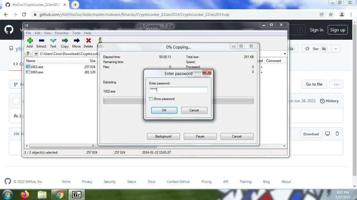This screenshot has height=200, width=357.
Task: Confirm the password with OK
Action: click(x=164, y=110)
